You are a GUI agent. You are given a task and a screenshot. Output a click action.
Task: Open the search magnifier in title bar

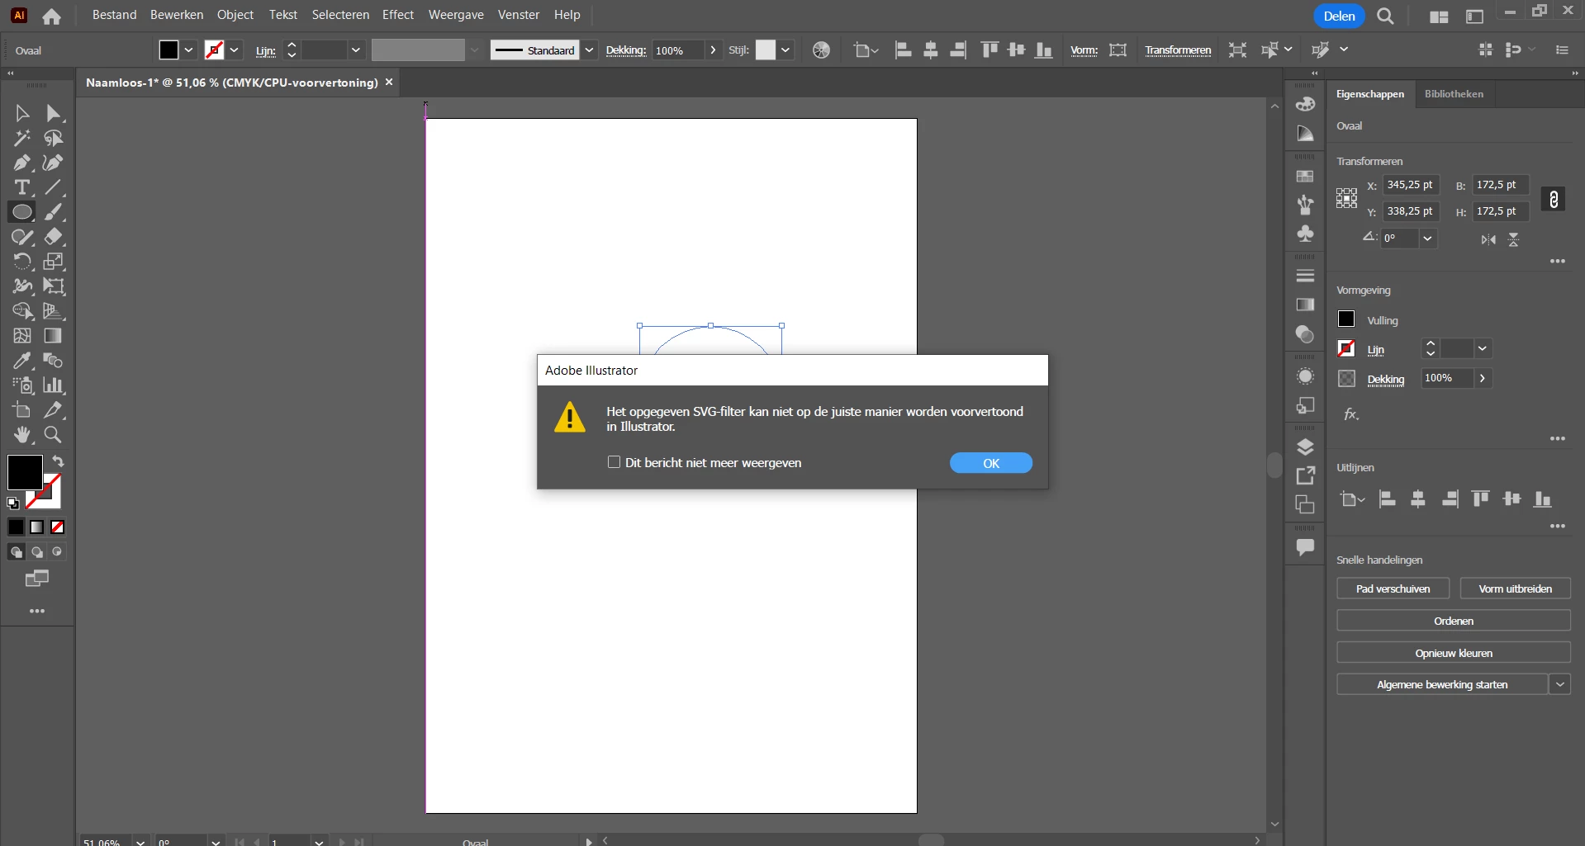1385,17
